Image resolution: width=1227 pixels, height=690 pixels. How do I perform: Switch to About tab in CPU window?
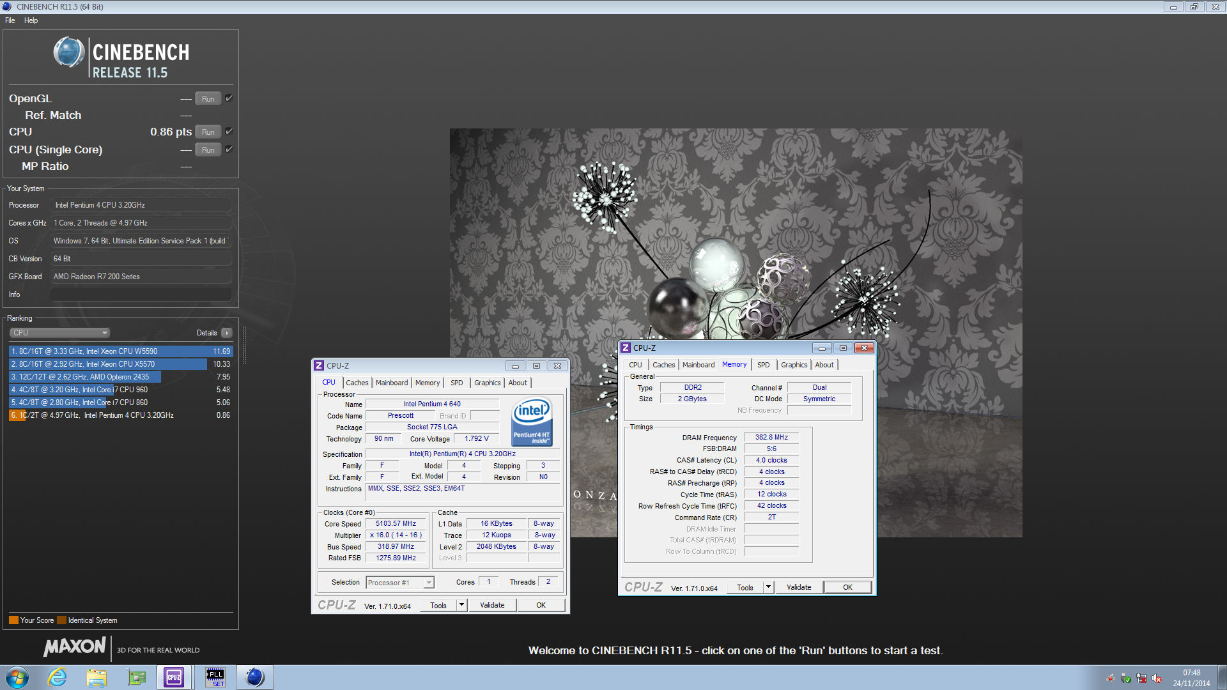(x=518, y=383)
